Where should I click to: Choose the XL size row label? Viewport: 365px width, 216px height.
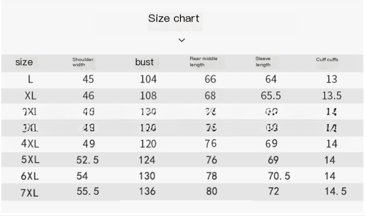coord(30,96)
